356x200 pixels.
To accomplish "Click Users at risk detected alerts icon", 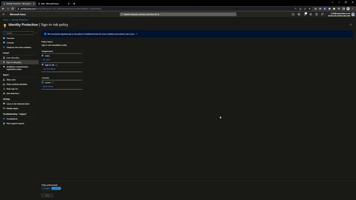I will (4, 104).
